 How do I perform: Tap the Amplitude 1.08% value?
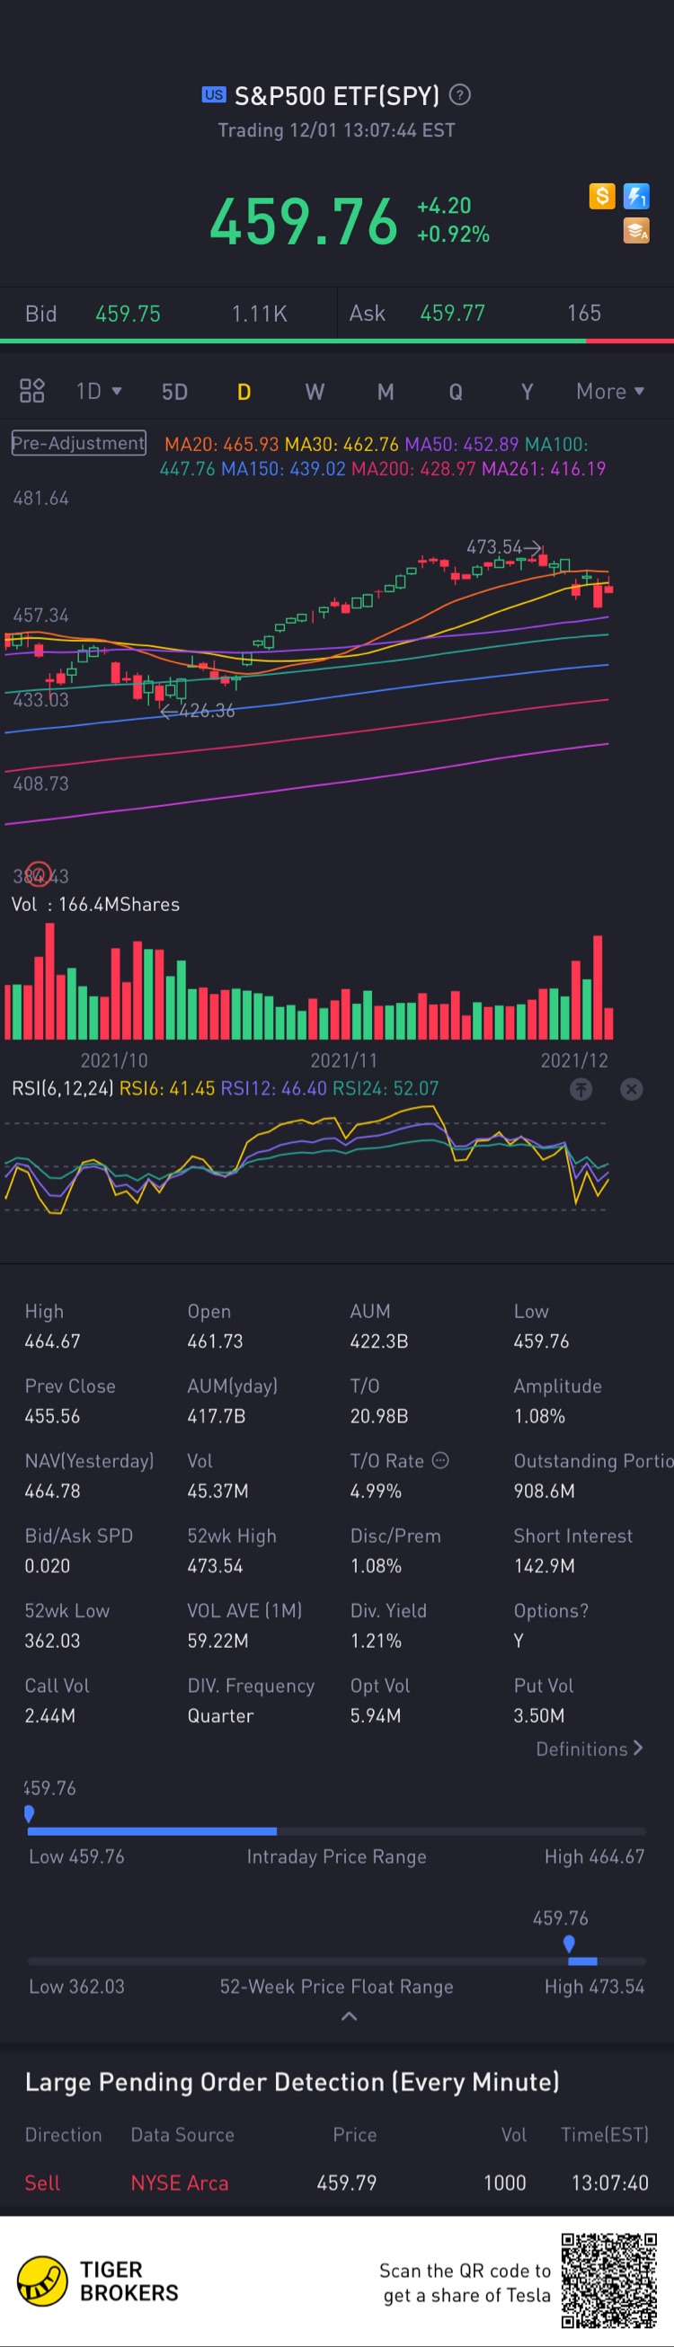click(539, 1416)
